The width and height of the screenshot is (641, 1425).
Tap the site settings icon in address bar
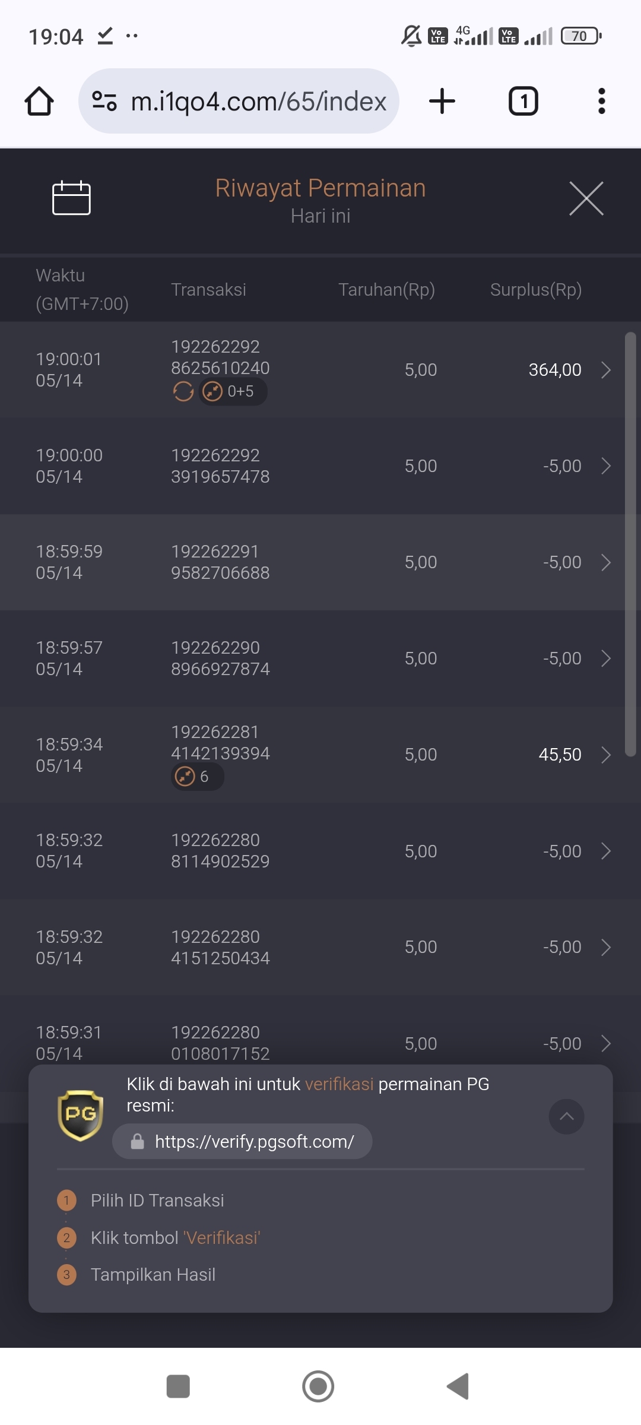tap(104, 101)
